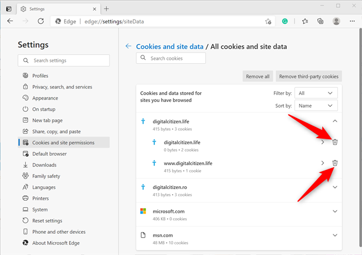The image size is (362, 255).
Task: Open the Filter by dropdown
Action: click(x=316, y=93)
